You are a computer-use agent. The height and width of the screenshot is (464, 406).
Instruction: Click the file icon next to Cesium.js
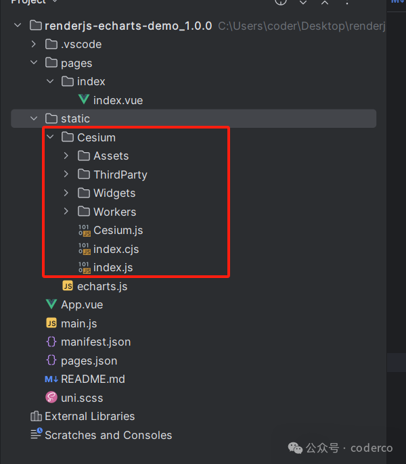84,230
